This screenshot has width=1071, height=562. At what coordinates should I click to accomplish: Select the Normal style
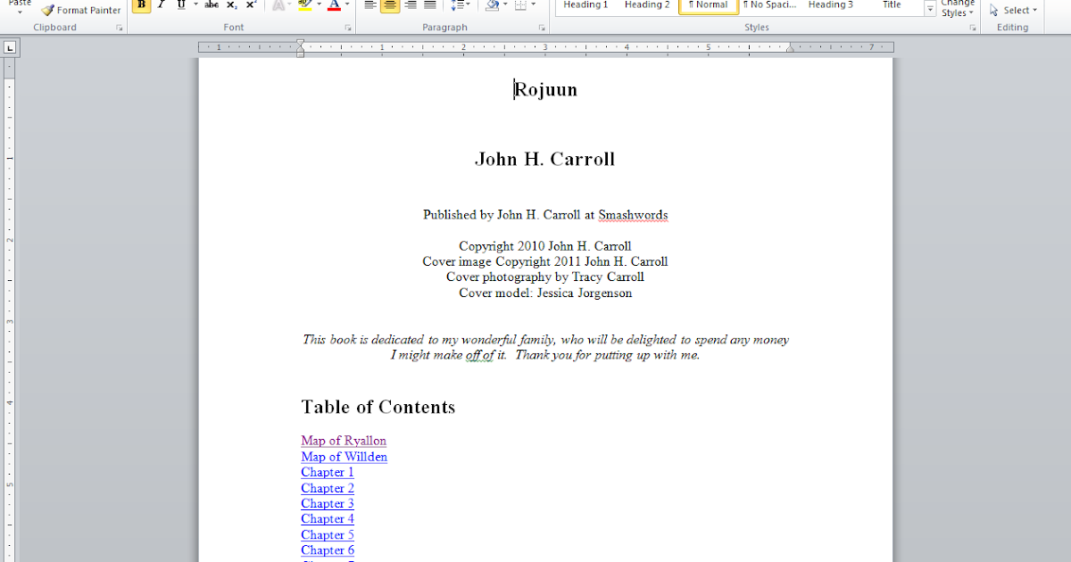pyautogui.click(x=709, y=5)
